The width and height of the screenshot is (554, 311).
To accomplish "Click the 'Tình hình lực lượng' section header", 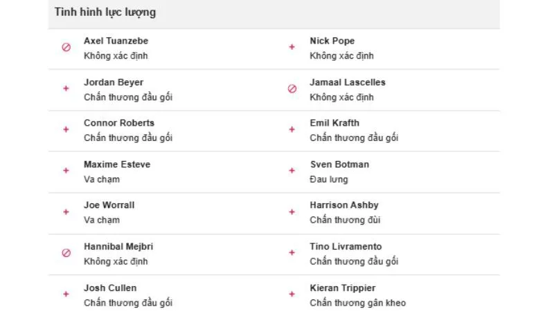I will tap(105, 12).
